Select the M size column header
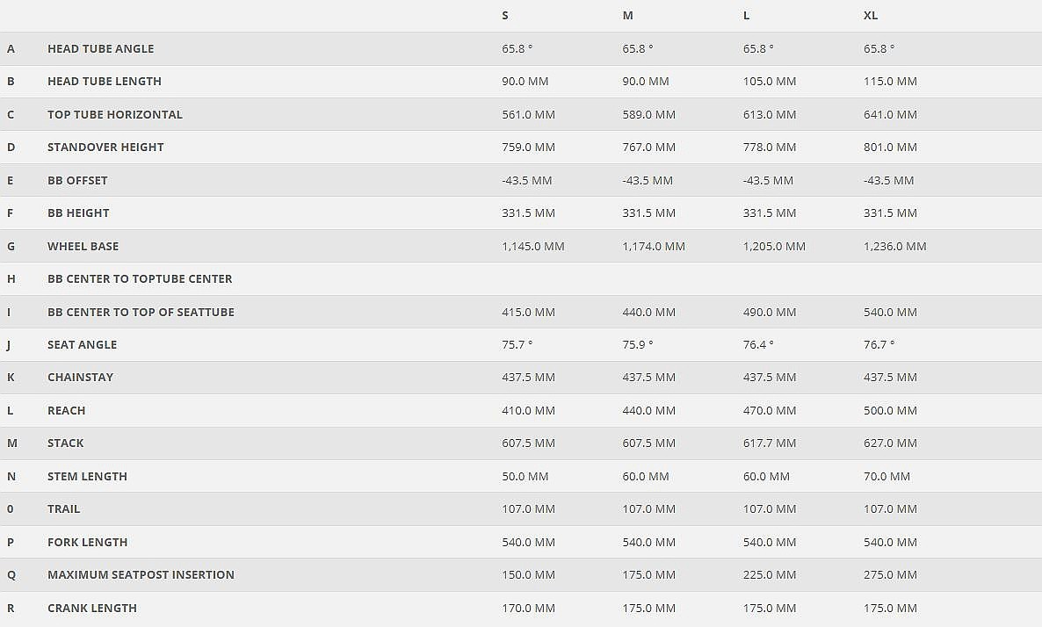 (627, 16)
